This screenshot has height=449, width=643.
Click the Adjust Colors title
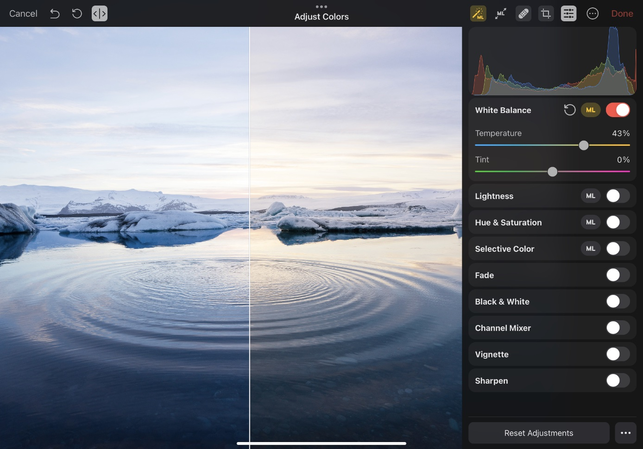(x=321, y=17)
